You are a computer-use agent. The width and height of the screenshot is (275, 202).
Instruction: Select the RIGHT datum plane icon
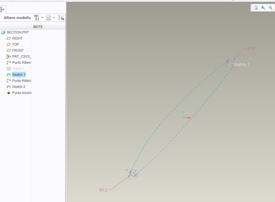coord(9,38)
